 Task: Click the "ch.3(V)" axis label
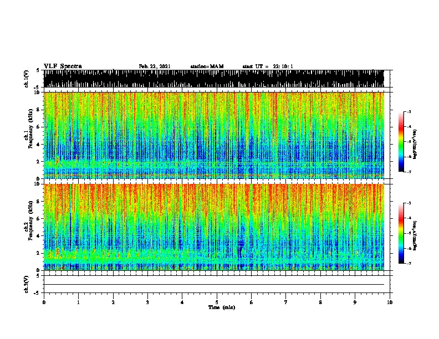(27, 285)
